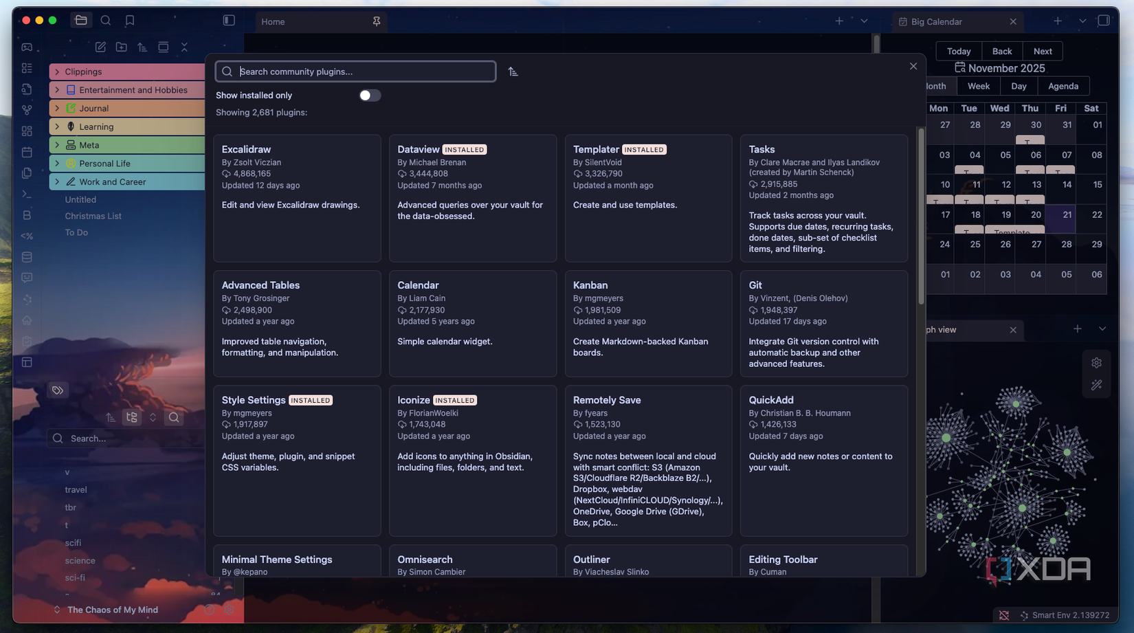Toggle the pin on the Home tab
1134x633 pixels.
[377, 21]
